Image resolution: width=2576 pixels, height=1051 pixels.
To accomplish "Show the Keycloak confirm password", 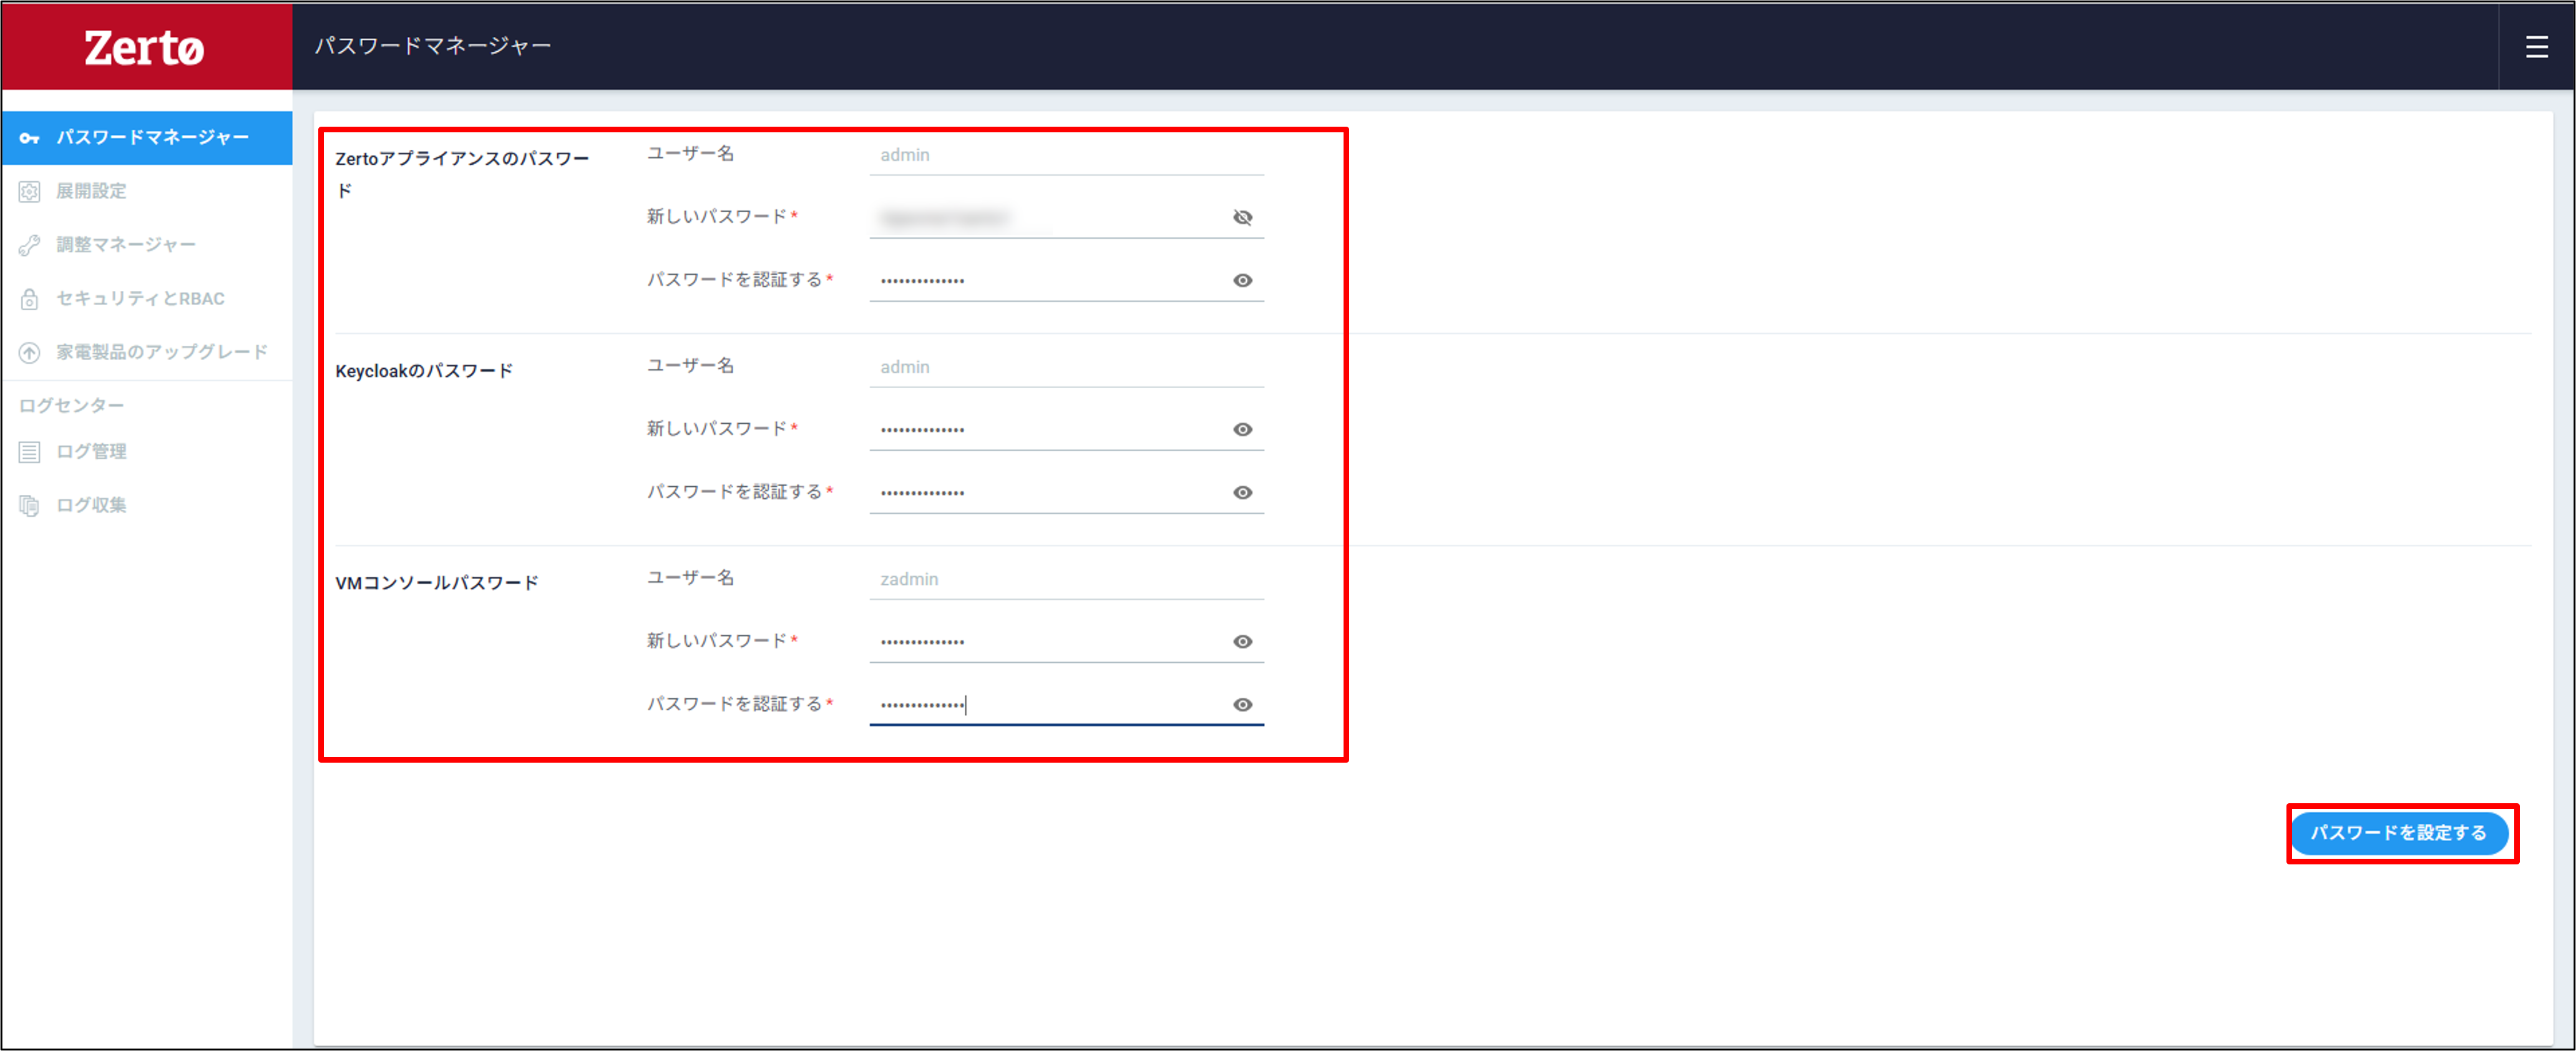I will [x=1242, y=493].
